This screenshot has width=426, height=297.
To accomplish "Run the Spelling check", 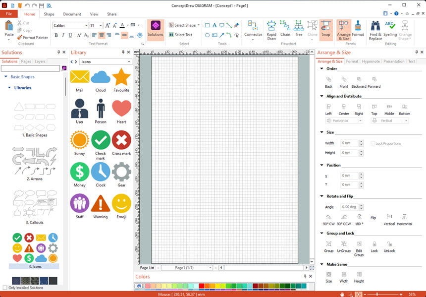I will [390, 28].
